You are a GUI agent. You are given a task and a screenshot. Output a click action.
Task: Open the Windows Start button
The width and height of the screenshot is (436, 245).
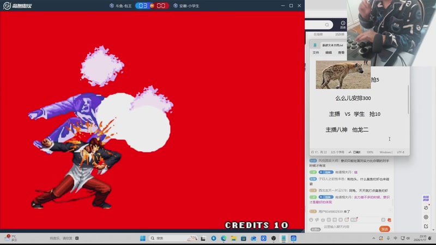[x=143, y=238]
